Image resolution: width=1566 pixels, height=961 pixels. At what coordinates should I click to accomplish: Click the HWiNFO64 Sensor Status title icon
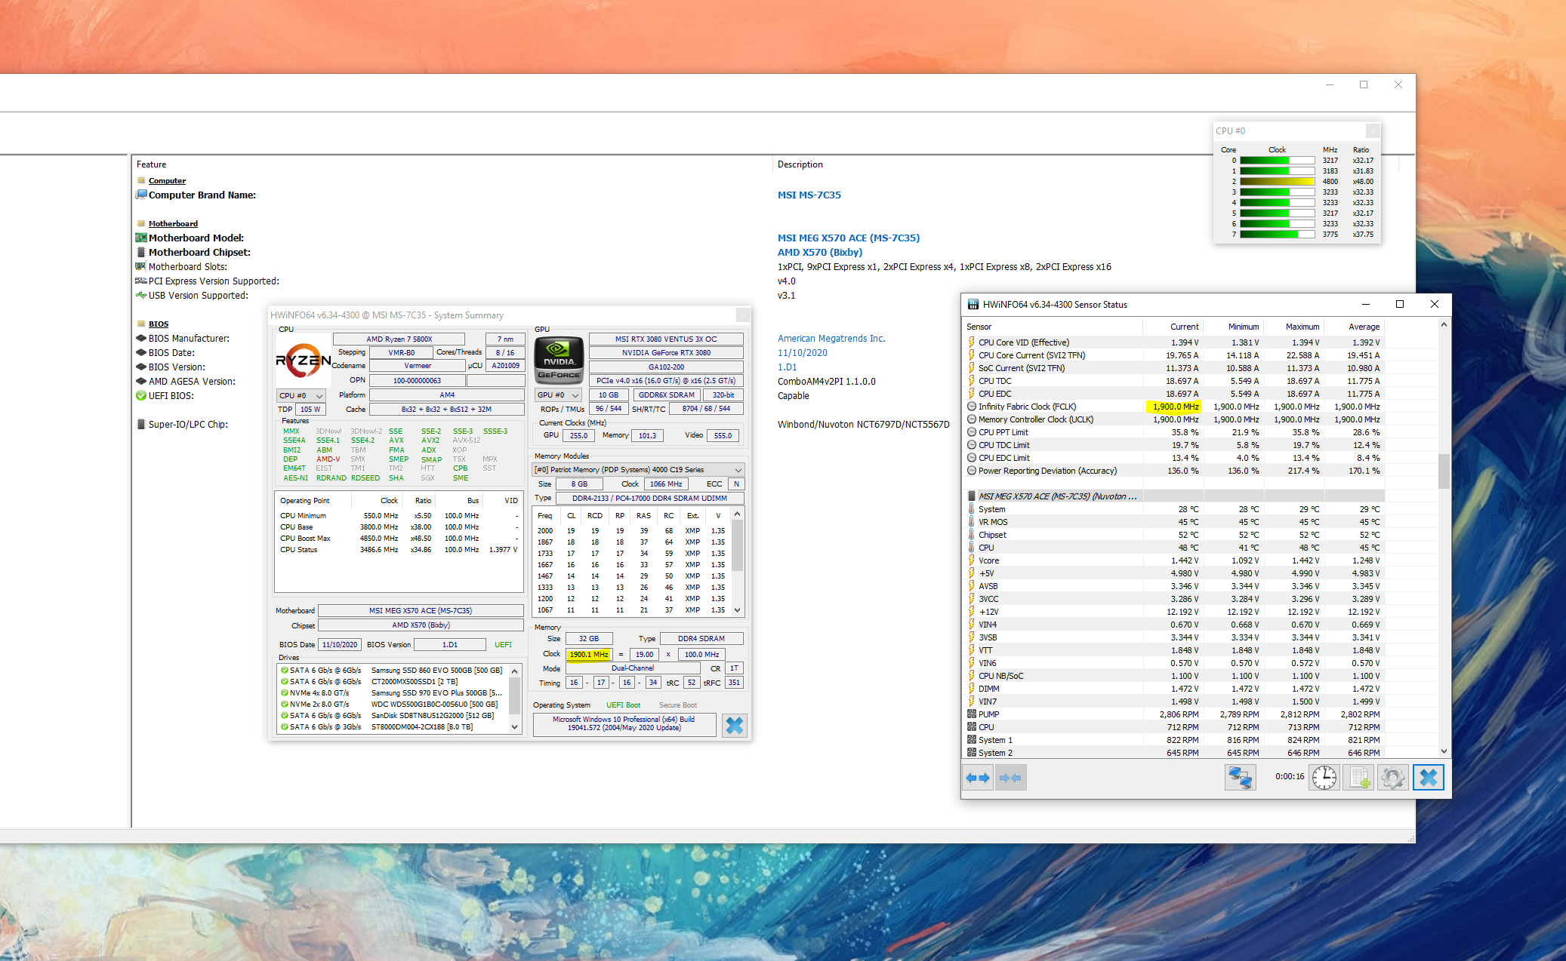point(973,305)
